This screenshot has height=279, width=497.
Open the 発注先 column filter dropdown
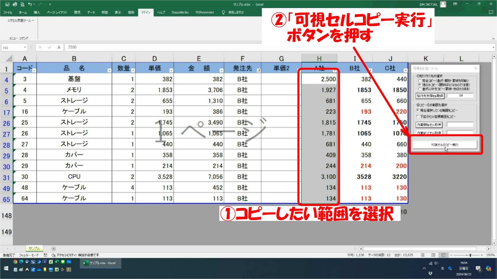(259, 71)
